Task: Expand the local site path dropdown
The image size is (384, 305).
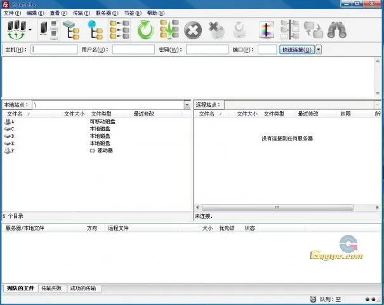Action: coord(187,104)
